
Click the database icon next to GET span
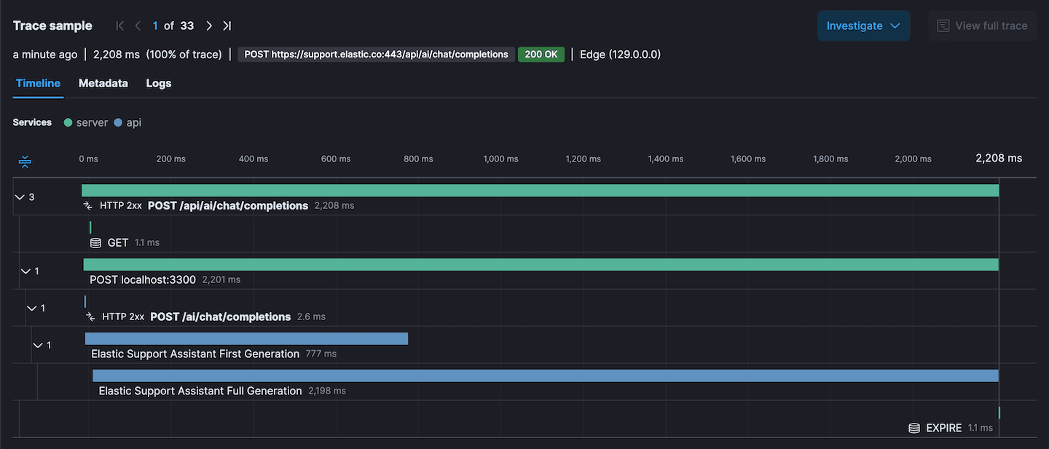[x=95, y=242]
